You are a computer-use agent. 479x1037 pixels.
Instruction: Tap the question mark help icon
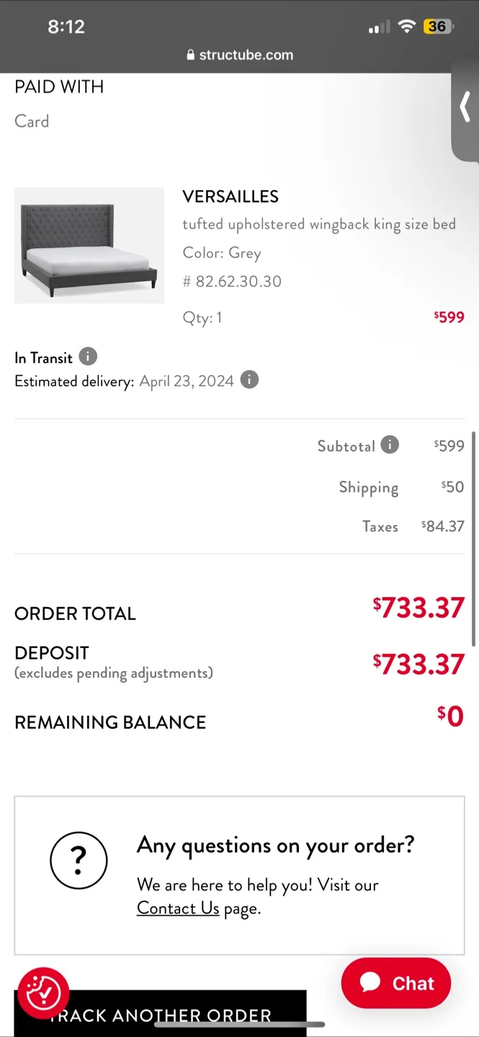[79, 860]
